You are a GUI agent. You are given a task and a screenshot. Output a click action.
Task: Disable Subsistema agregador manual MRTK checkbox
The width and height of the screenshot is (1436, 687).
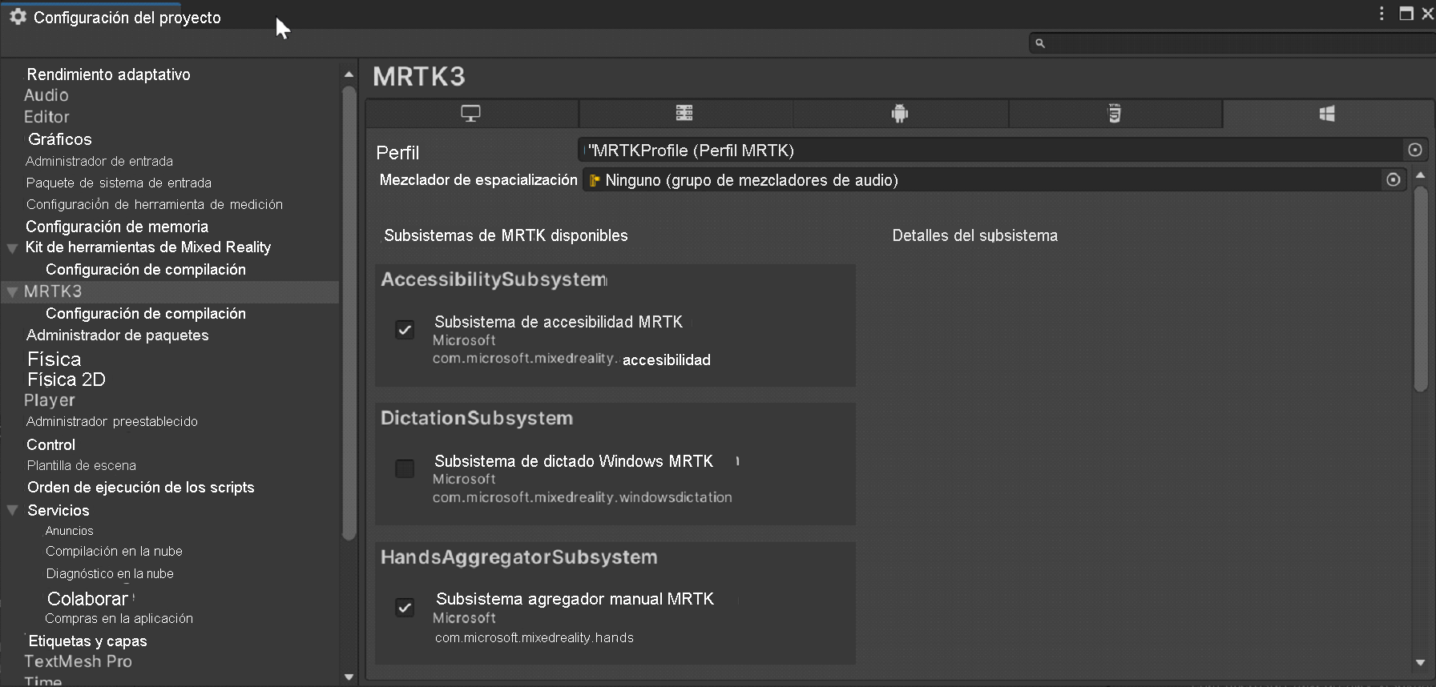pos(405,607)
